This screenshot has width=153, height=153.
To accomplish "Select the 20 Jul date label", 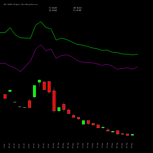I will point(9,146).
